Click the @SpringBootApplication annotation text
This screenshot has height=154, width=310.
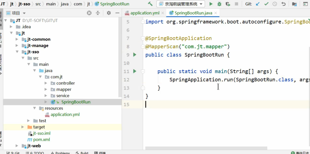pyautogui.click(x=178, y=38)
